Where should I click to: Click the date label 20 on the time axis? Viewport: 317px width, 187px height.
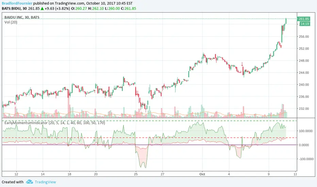click(x=96, y=174)
